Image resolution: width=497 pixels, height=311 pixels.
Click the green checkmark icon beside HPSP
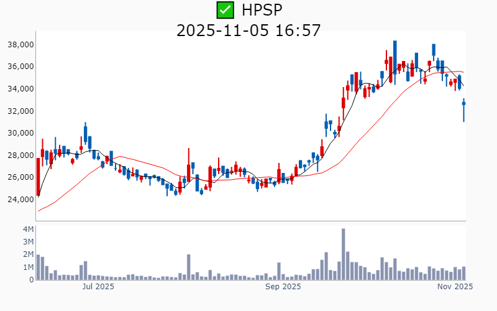224,10
